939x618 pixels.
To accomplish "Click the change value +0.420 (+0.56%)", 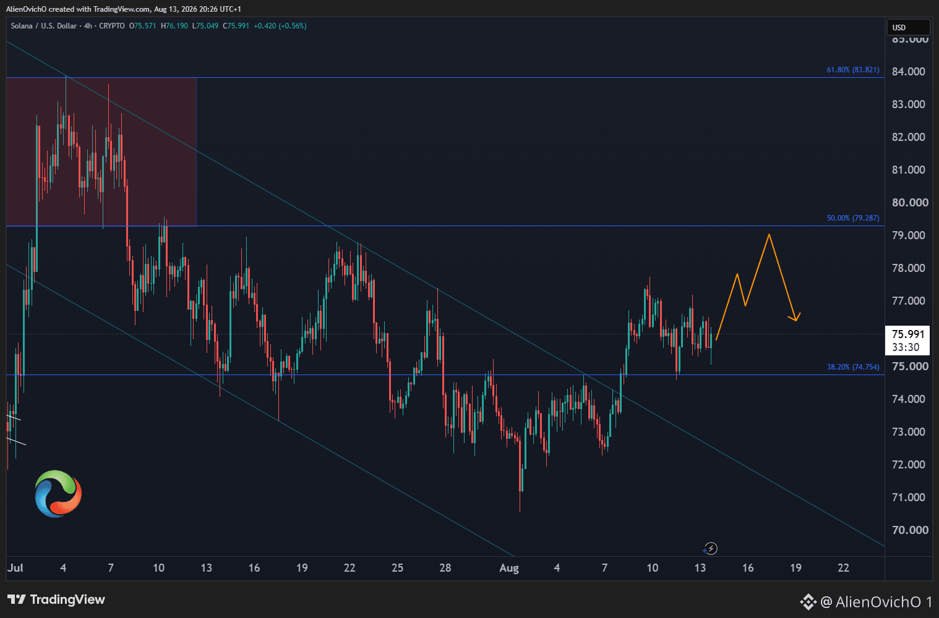I will [x=280, y=26].
